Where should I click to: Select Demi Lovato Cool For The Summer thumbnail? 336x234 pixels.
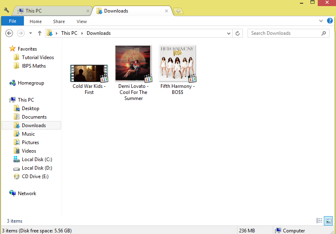pyautogui.click(x=133, y=64)
